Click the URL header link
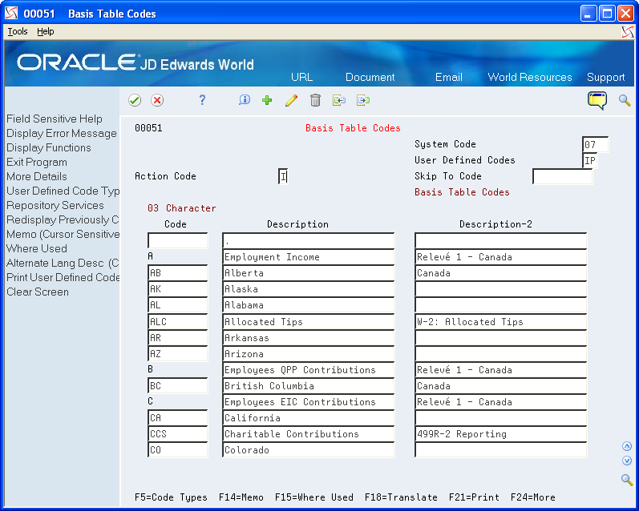The height and width of the screenshot is (511, 639). (x=302, y=77)
